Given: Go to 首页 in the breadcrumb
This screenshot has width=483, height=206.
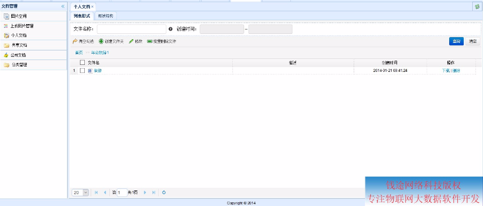Looking at the screenshot, I should tap(79, 53).
